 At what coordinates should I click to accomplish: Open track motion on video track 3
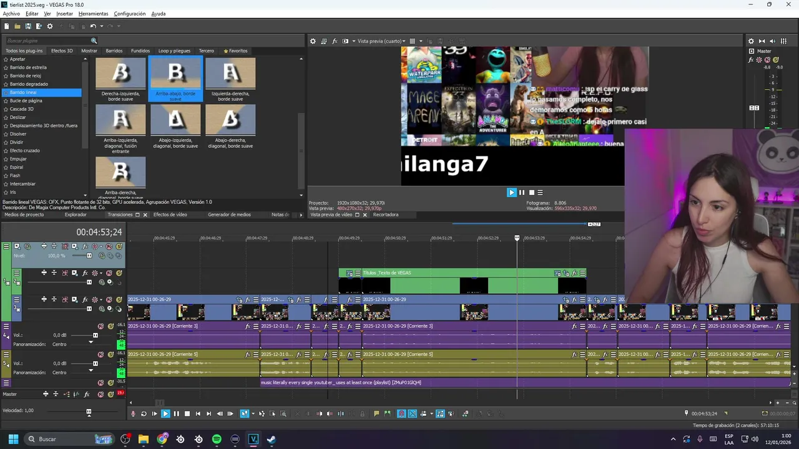click(74, 299)
